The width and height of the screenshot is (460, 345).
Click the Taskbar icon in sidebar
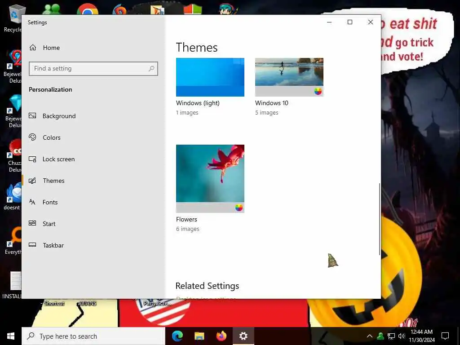32,245
